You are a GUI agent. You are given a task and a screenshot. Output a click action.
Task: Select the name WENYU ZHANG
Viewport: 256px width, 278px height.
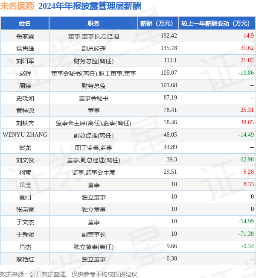pos(25,135)
